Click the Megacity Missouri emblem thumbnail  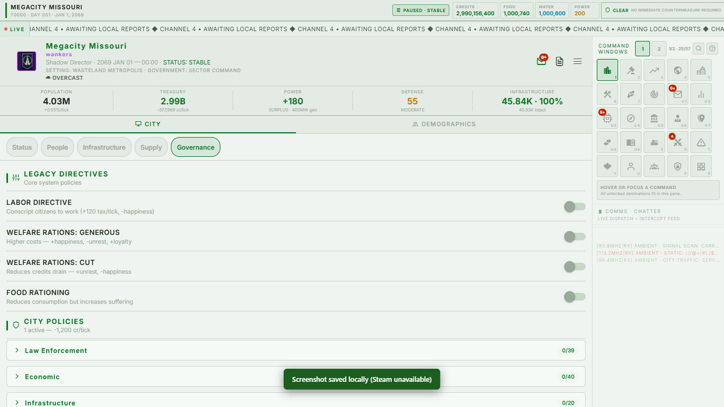point(26,61)
